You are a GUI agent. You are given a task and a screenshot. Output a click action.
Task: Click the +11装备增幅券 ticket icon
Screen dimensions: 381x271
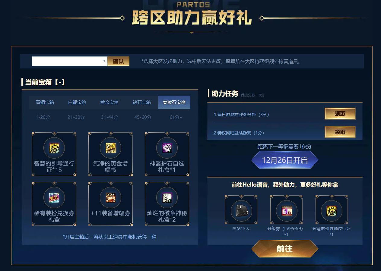[110, 198]
